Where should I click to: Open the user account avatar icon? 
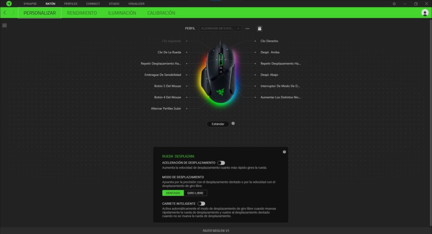coord(425,13)
